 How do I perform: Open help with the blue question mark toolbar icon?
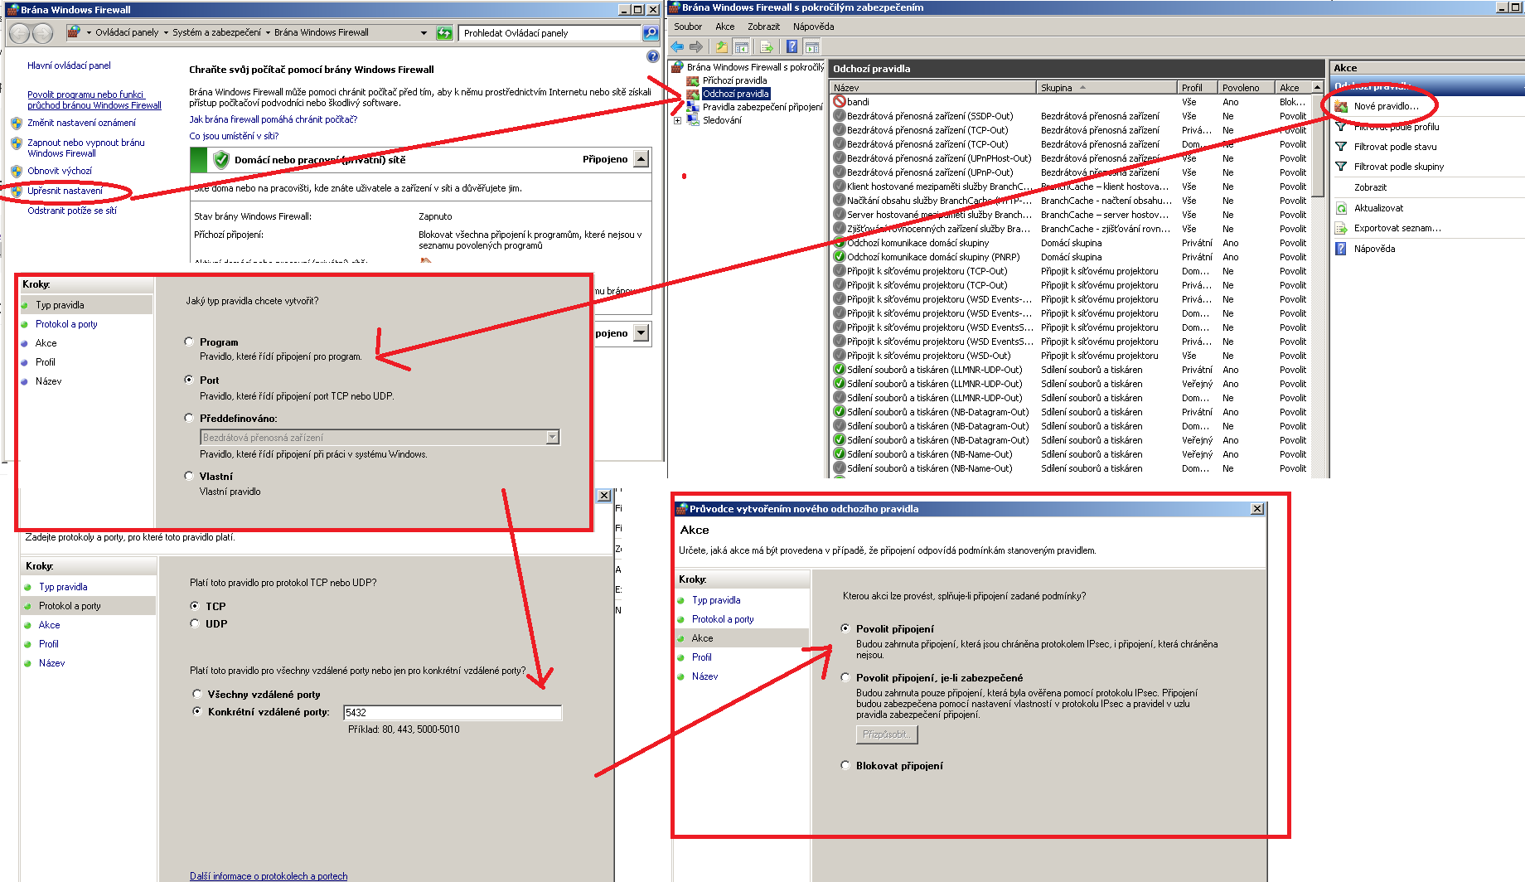[x=792, y=46]
